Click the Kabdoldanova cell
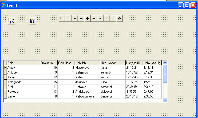 [88, 96]
